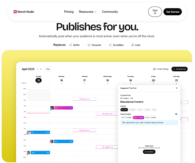Click the earlier Suggested time slot on Wednesday
The width and height of the screenshot is (195, 163).
point(107,114)
